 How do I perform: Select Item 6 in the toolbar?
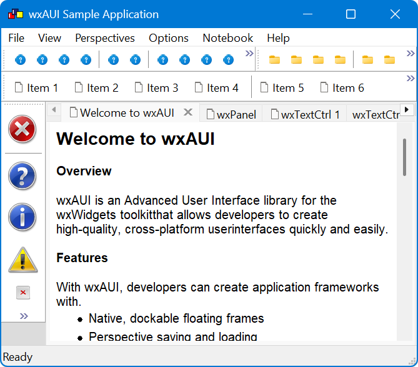[x=342, y=87]
